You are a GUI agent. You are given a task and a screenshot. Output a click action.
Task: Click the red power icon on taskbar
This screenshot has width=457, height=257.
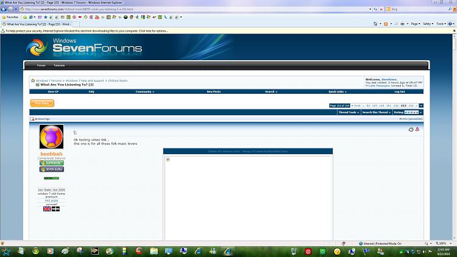pos(308,252)
